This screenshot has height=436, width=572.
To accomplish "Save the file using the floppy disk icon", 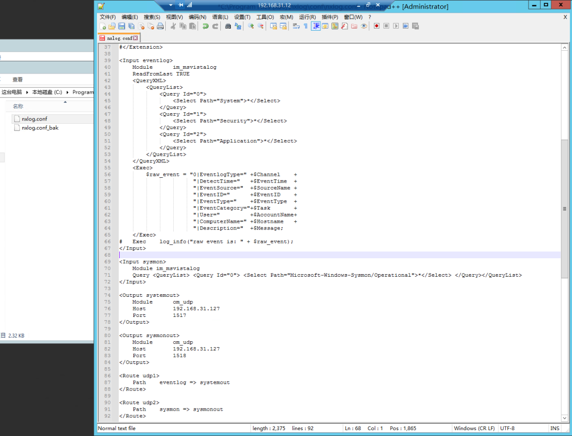I will [122, 26].
